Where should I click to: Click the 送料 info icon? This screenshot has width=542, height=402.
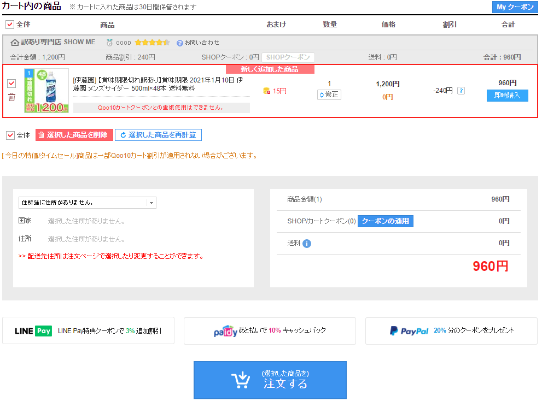[307, 244]
